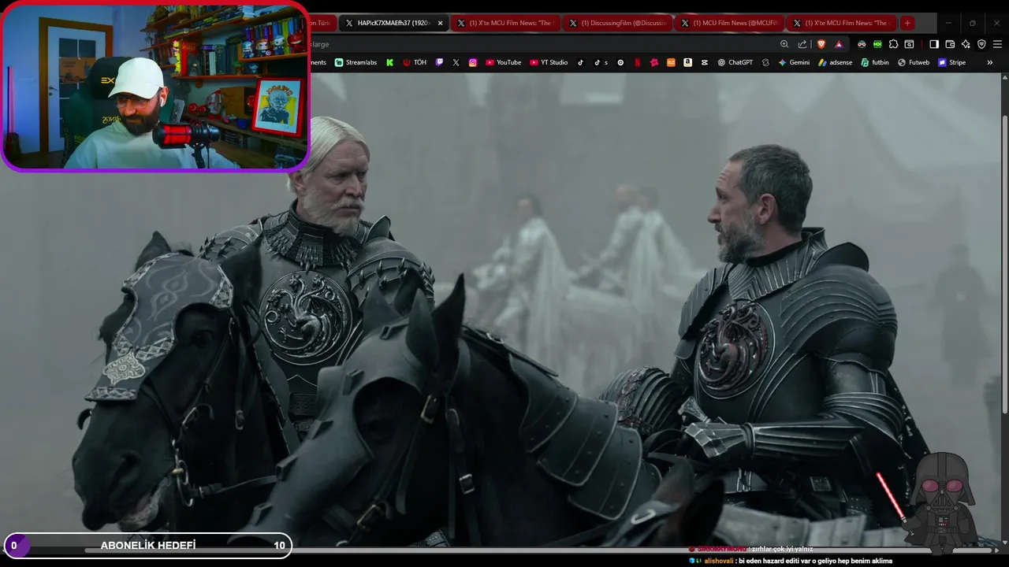
Task: Toggle the browser sidebar panel
Action: click(x=934, y=44)
